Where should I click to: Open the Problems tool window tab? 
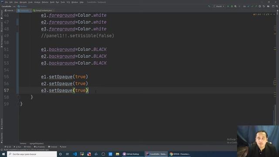coord(39,147)
